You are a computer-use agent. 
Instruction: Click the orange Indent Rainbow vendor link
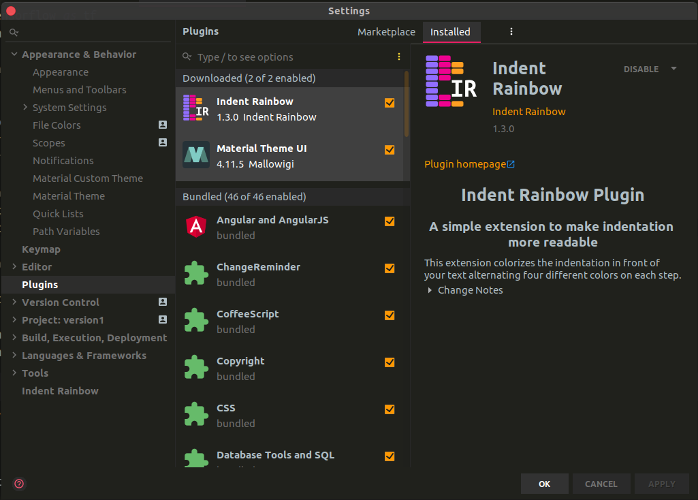pyautogui.click(x=529, y=112)
